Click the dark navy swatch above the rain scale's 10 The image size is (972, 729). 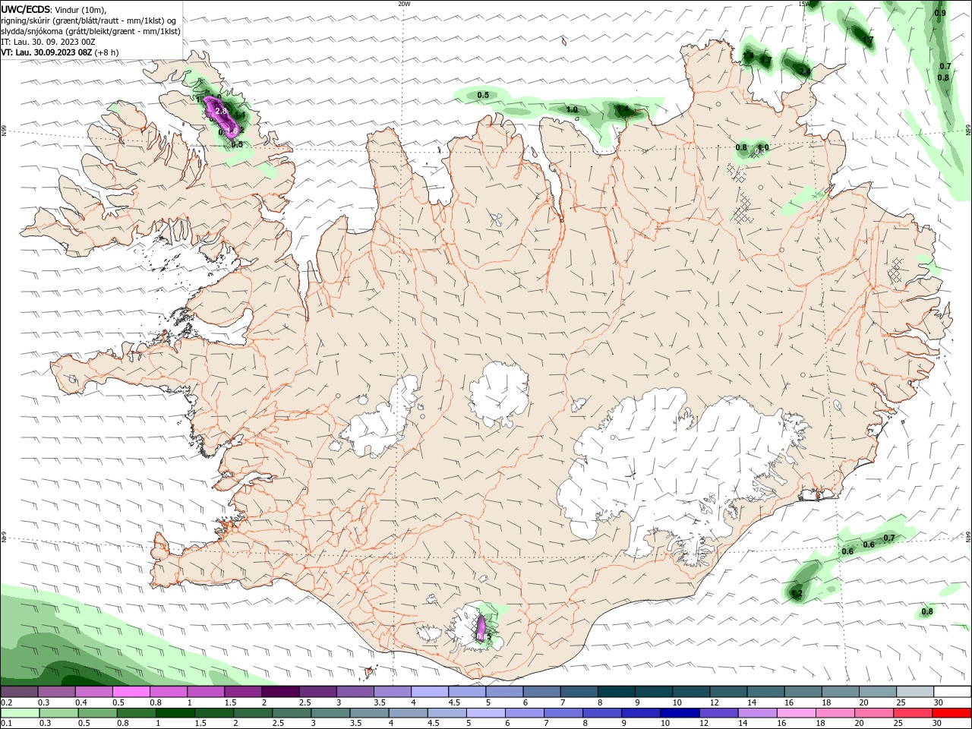(x=678, y=713)
